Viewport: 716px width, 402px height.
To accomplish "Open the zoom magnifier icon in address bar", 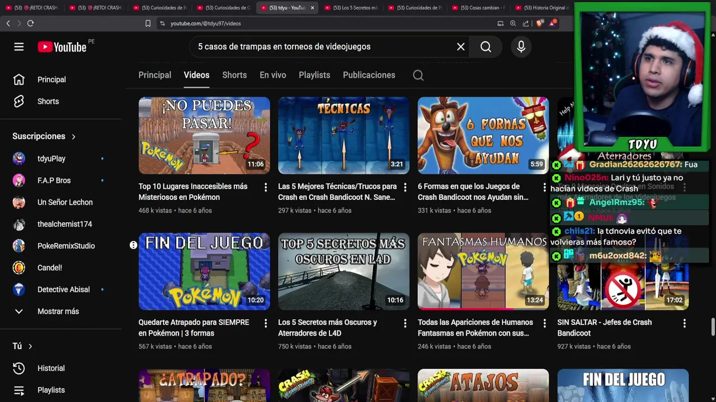I will point(513,23).
